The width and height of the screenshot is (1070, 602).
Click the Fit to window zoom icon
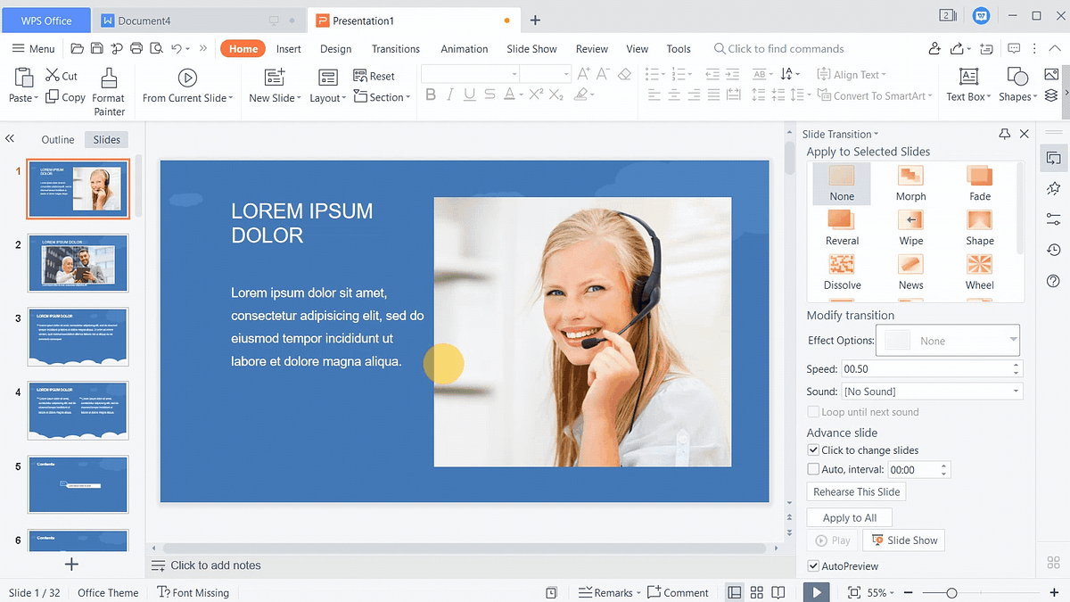[853, 592]
